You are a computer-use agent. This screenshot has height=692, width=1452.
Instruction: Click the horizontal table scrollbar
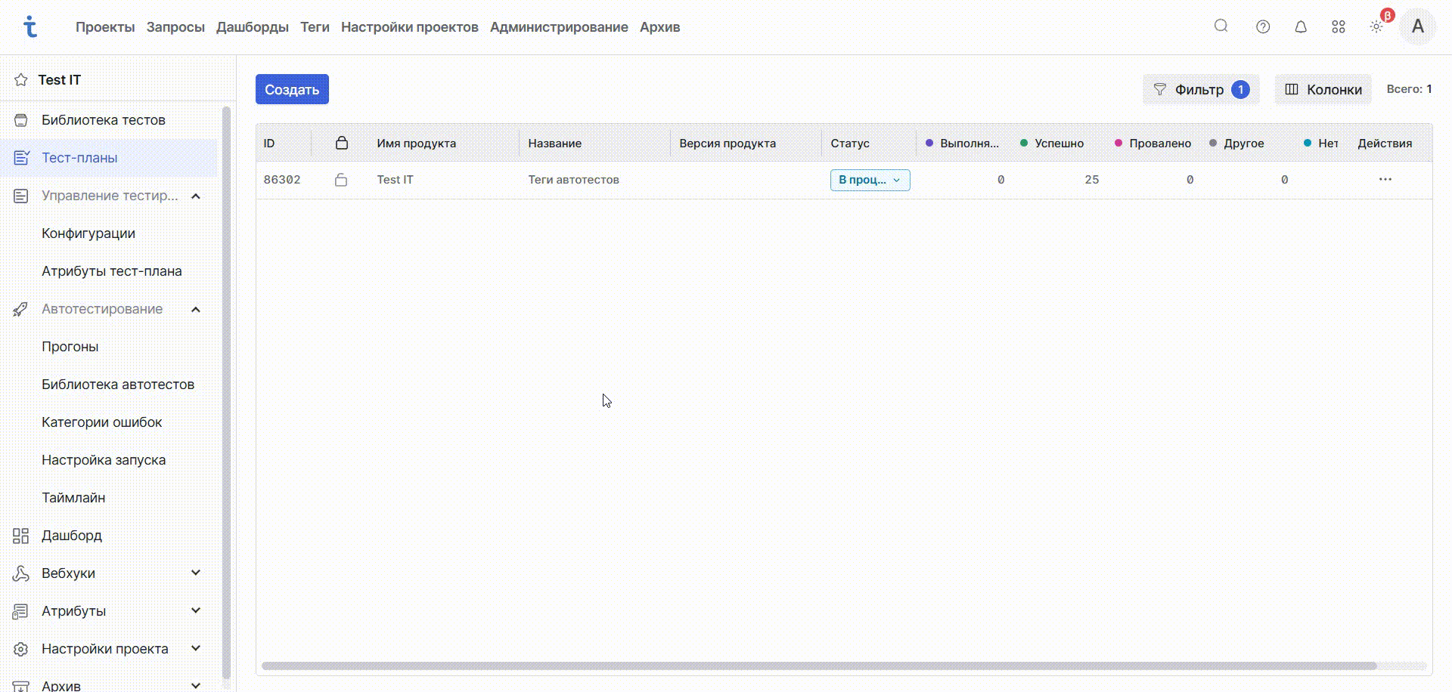pos(819,666)
